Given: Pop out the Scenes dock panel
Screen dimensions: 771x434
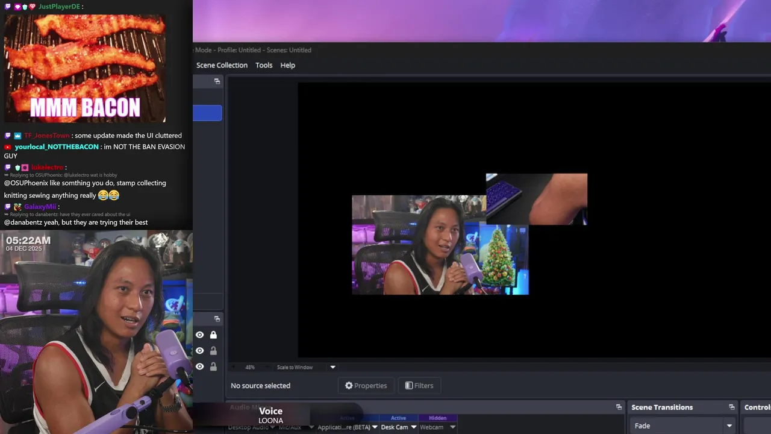Looking at the screenshot, I should coord(217,81).
